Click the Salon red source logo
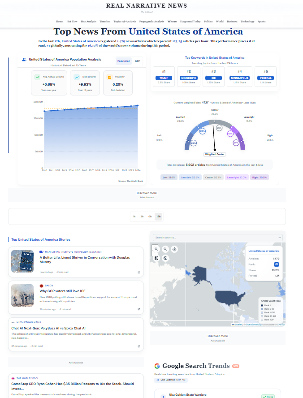 41,286
